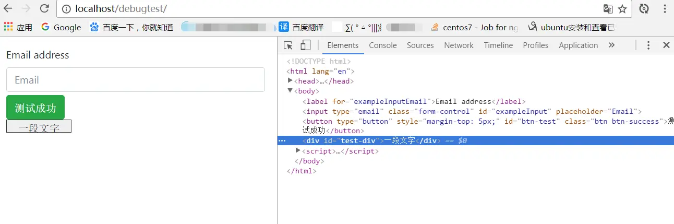
Task: Select the label for="exampleInputEmail" node
Action: [x=414, y=101]
